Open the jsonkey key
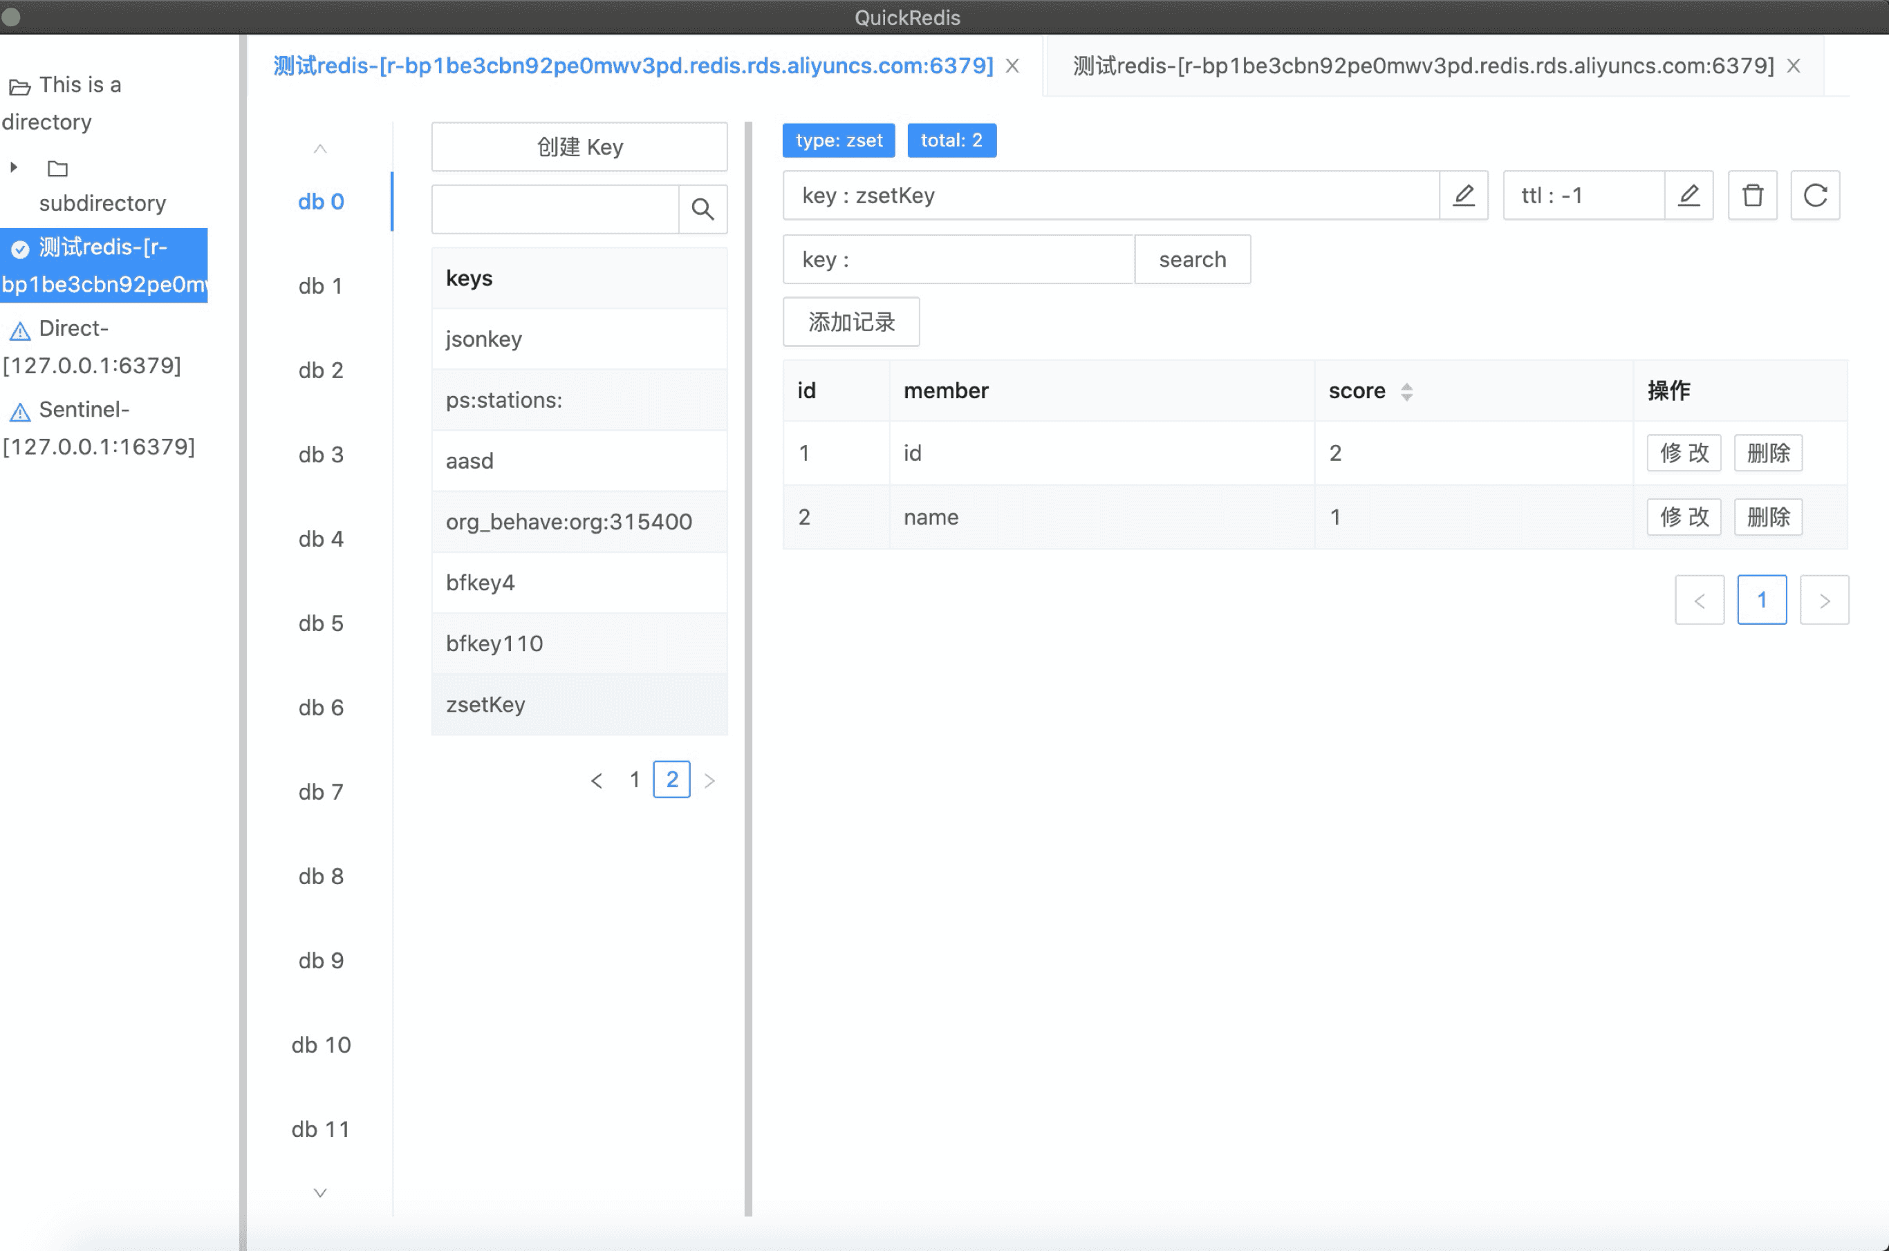 click(x=579, y=339)
